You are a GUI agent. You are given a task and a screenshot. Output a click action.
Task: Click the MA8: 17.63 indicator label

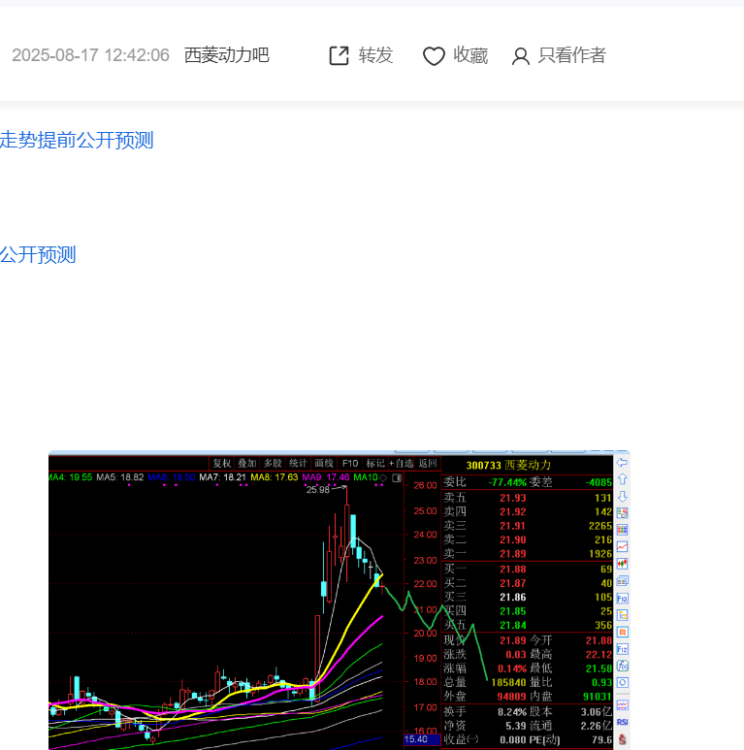tap(274, 477)
